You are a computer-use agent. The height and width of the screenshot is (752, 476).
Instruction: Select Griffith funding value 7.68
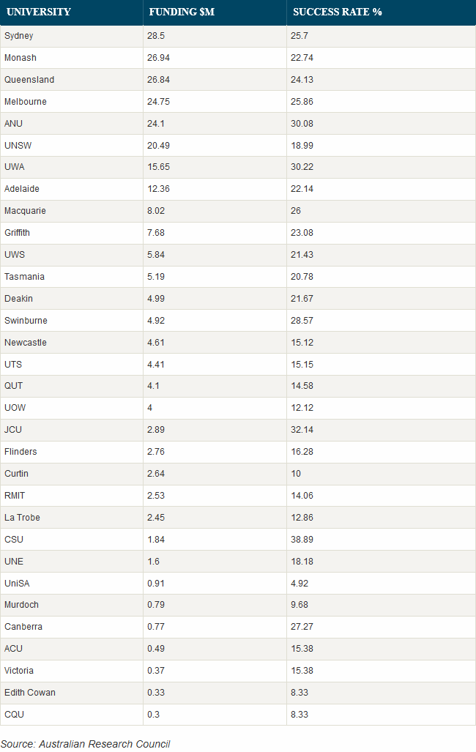pyautogui.click(x=156, y=233)
